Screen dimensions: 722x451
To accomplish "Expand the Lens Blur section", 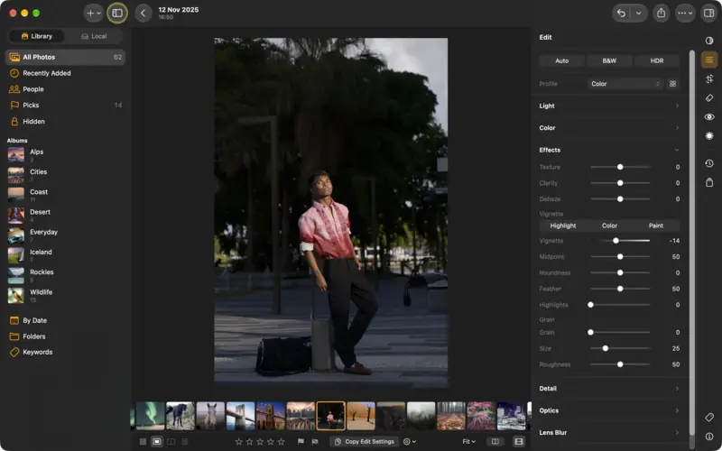I will (x=609, y=433).
